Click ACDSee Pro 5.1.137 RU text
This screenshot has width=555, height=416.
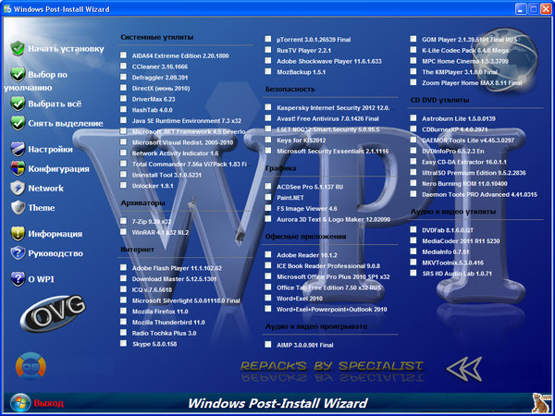tap(310, 187)
